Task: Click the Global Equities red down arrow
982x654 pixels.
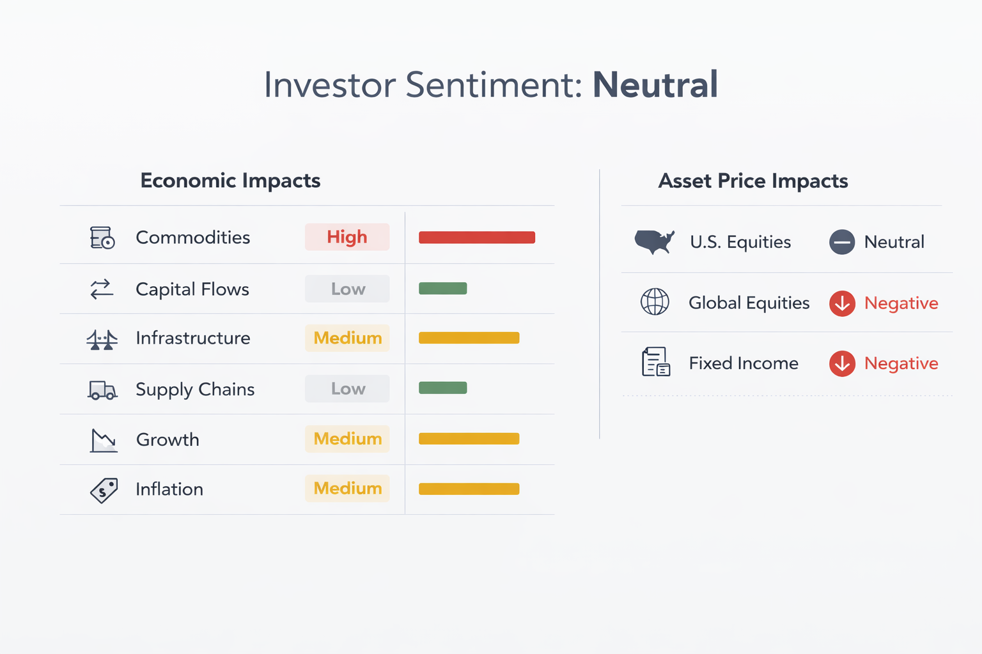Action: pyautogui.click(x=842, y=303)
